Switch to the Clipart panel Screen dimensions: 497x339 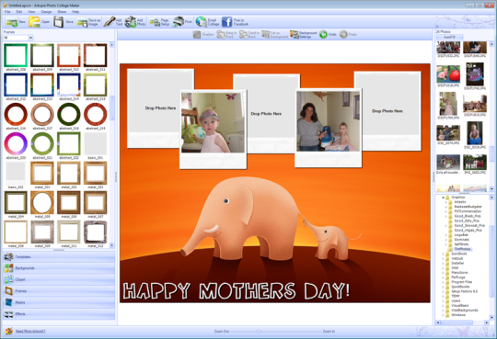pos(59,280)
